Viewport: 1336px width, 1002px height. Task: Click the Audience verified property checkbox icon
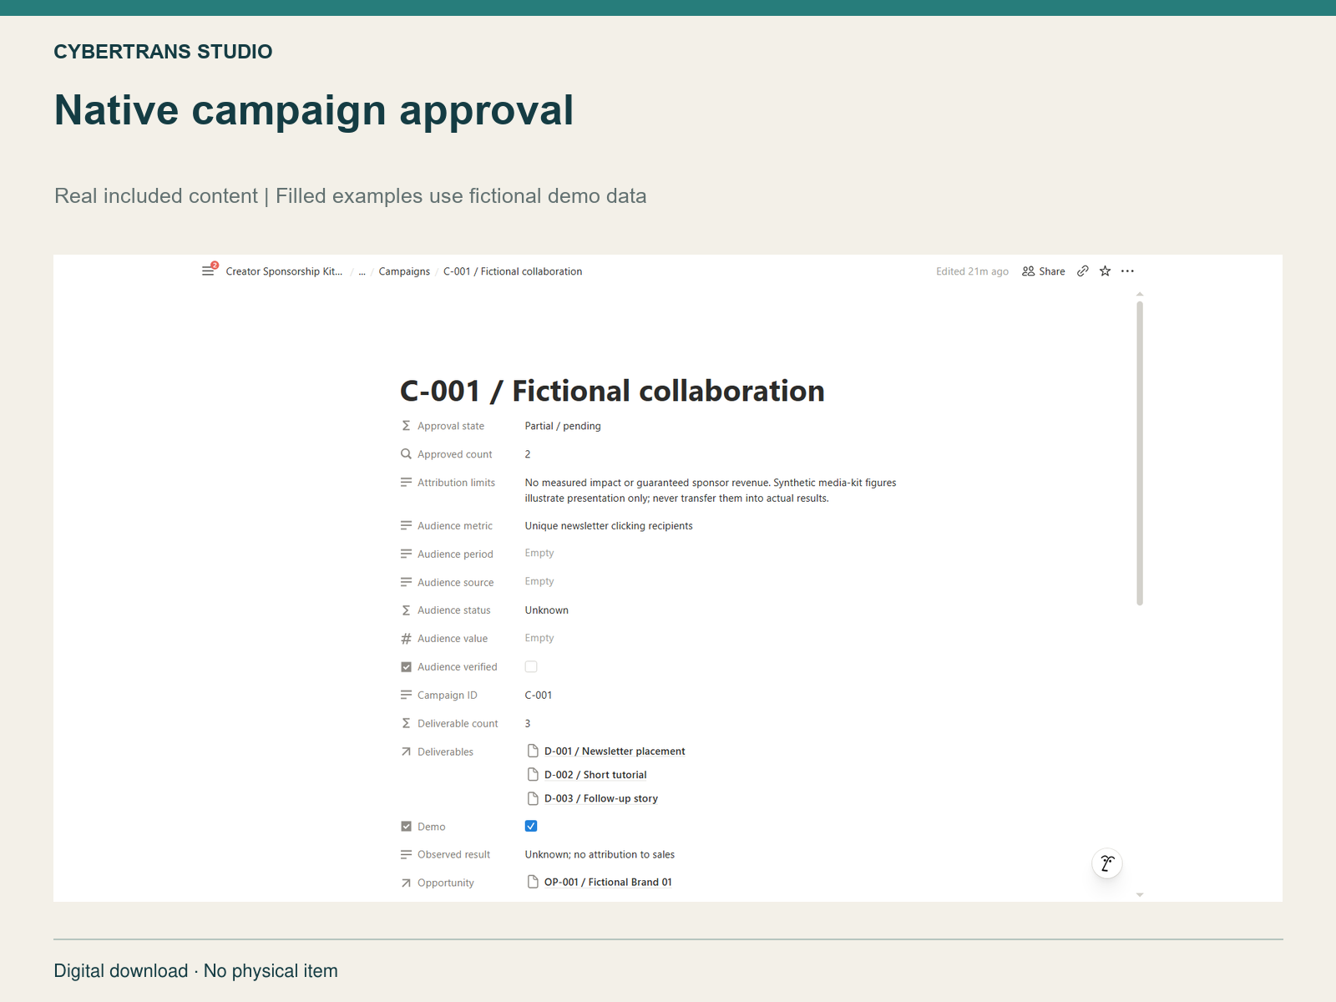point(406,667)
